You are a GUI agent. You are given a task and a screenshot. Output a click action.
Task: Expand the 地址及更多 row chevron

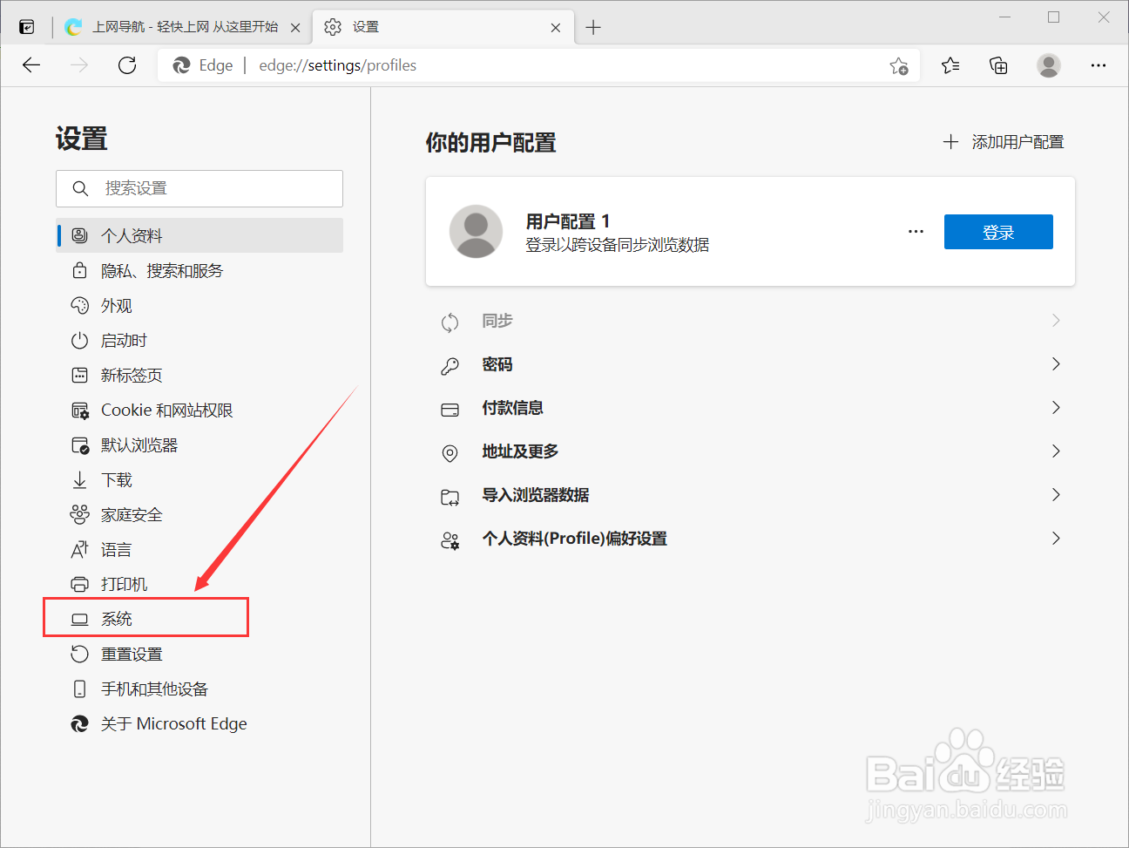point(1056,451)
